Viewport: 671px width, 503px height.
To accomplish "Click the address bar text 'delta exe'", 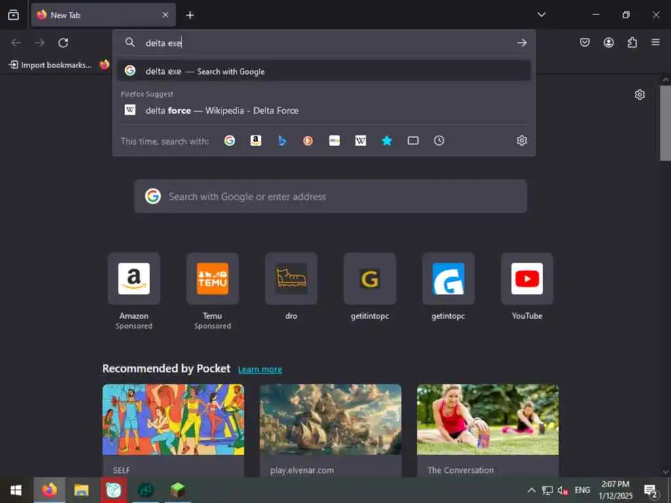I will (163, 43).
